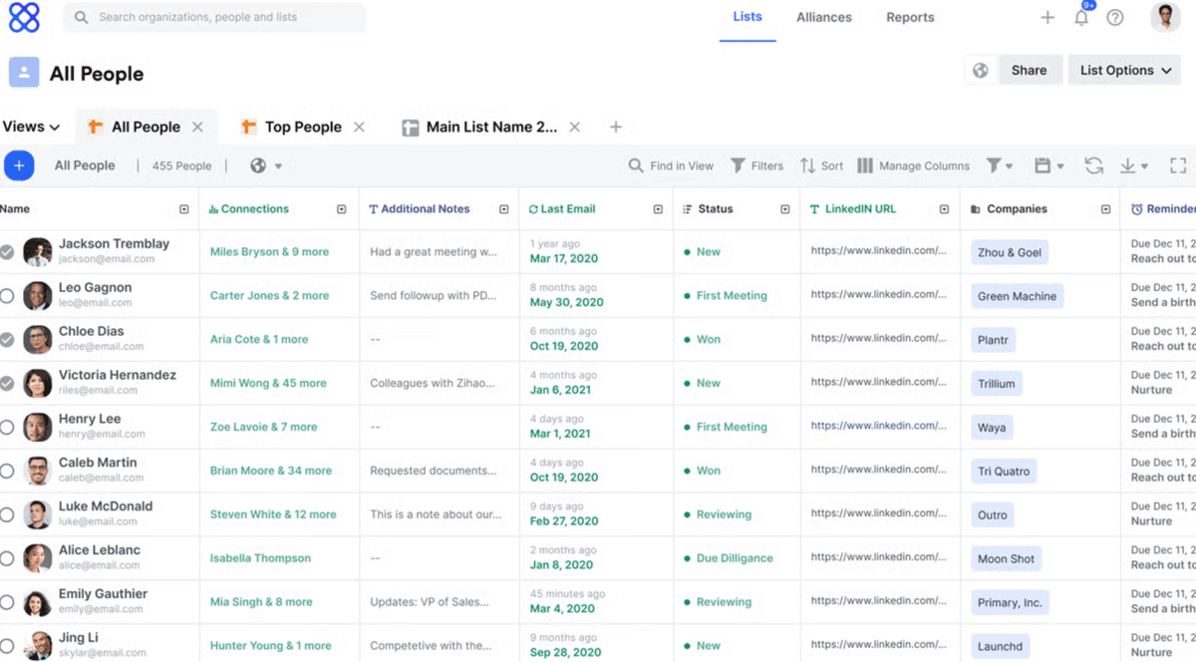Open Find in View search
The image size is (1196, 662).
click(671, 165)
